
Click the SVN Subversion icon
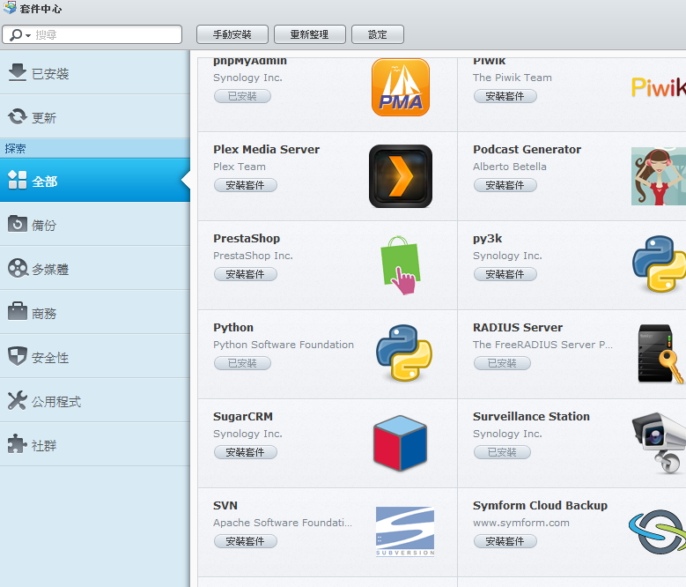pos(405,531)
